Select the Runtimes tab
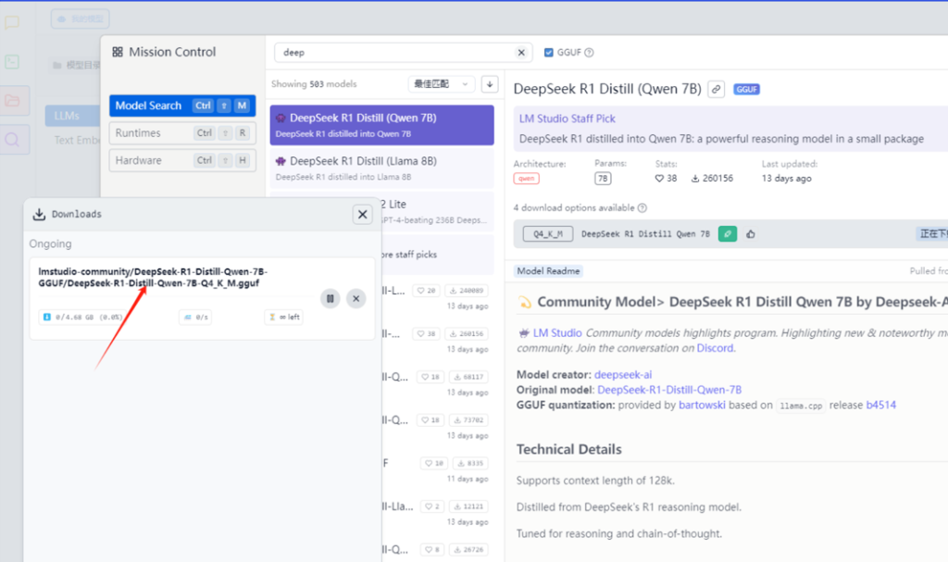Screen dimensions: 948x562 (x=182, y=133)
